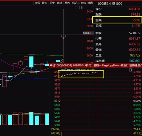The image size is (142, 136).
Task: Click the tallest cyan volume bar
Action: [31, 118]
